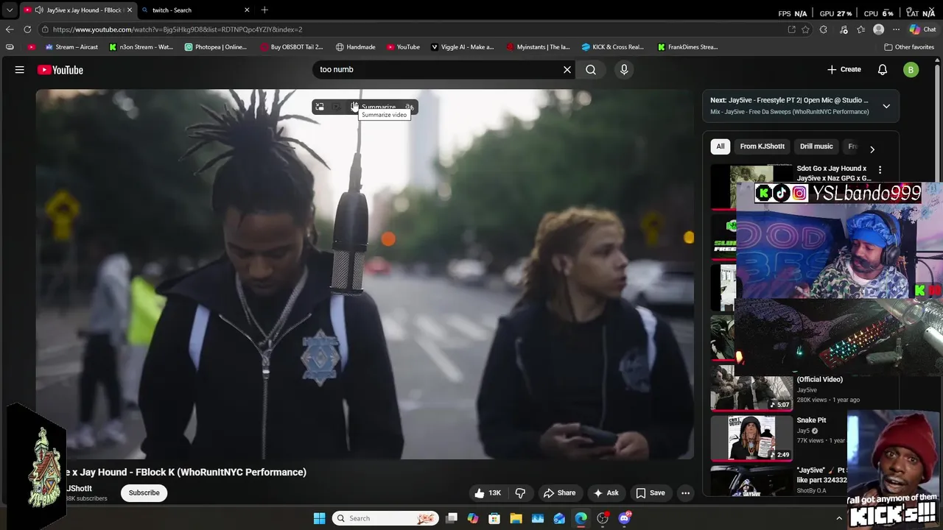This screenshot has width=943, height=530.
Task: Open the 'Other favorites' folder
Action: coord(909,47)
